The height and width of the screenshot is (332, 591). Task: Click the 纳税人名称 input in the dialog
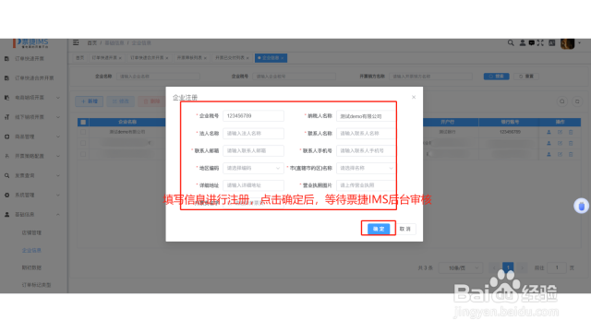click(366, 116)
